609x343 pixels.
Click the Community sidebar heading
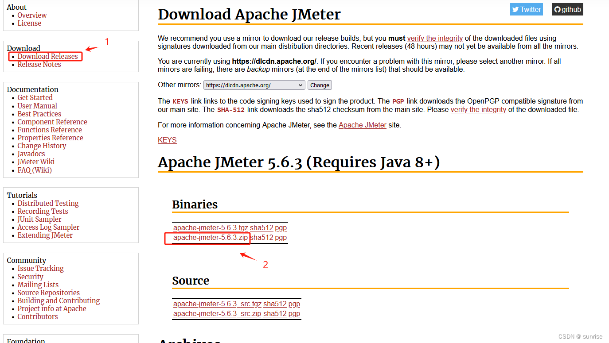pos(27,260)
